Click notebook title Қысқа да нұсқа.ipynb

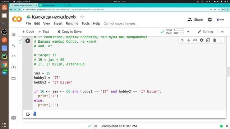pyautogui.click(x=54, y=17)
